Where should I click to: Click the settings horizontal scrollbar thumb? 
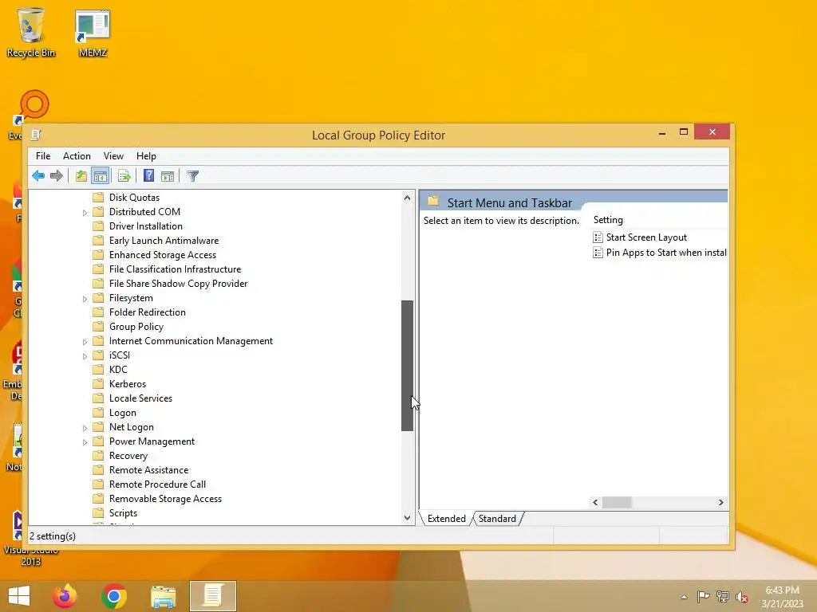(617, 502)
